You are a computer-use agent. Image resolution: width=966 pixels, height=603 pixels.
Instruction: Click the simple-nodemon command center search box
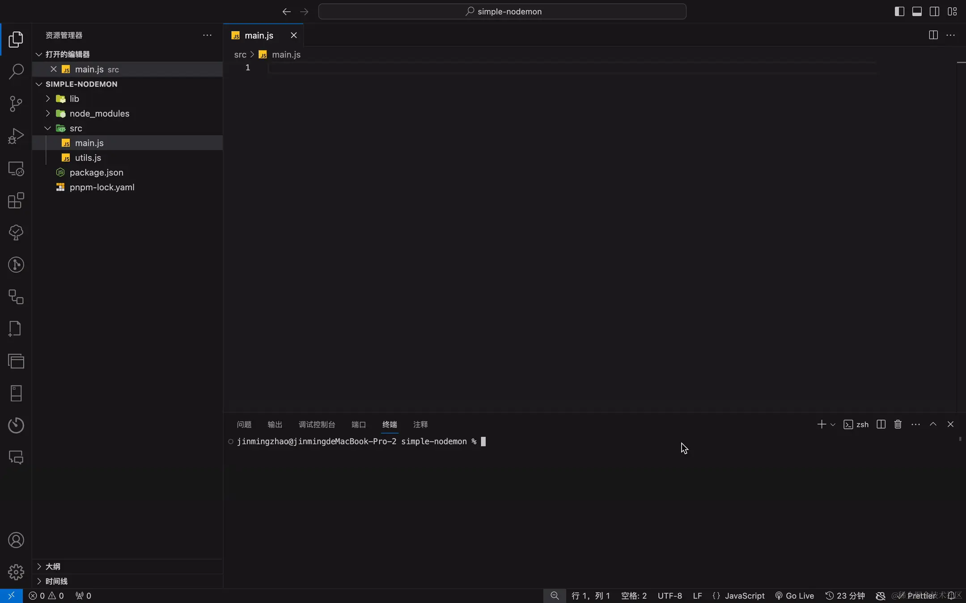[502, 12]
